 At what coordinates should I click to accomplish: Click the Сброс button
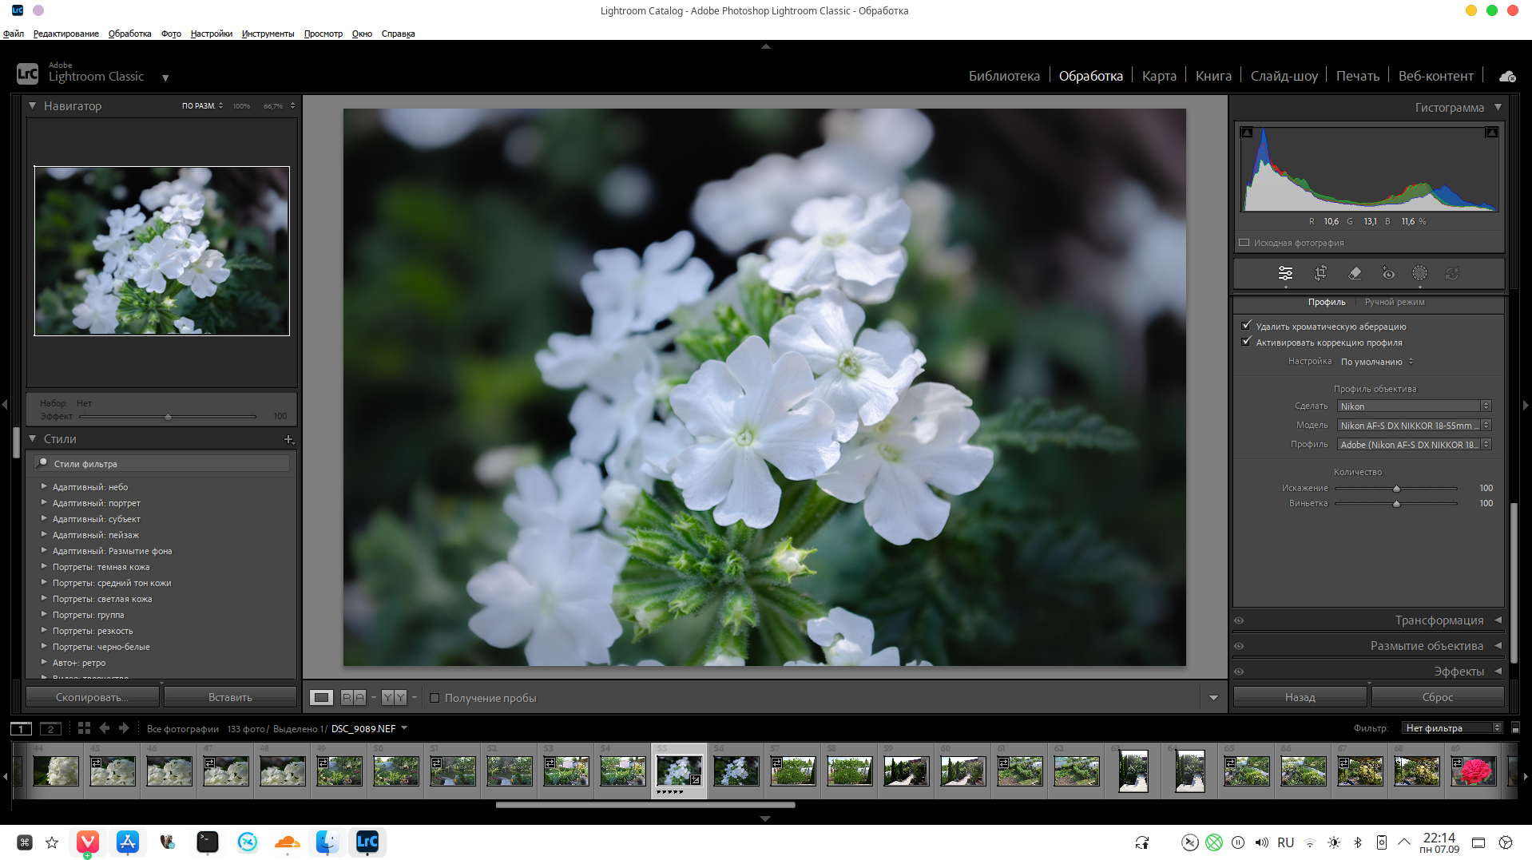[1438, 697]
